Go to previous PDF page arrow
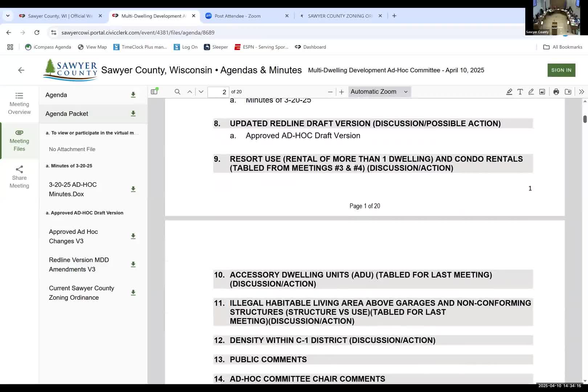The height and width of the screenshot is (392, 588). pyautogui.click(x=189, y=92)
